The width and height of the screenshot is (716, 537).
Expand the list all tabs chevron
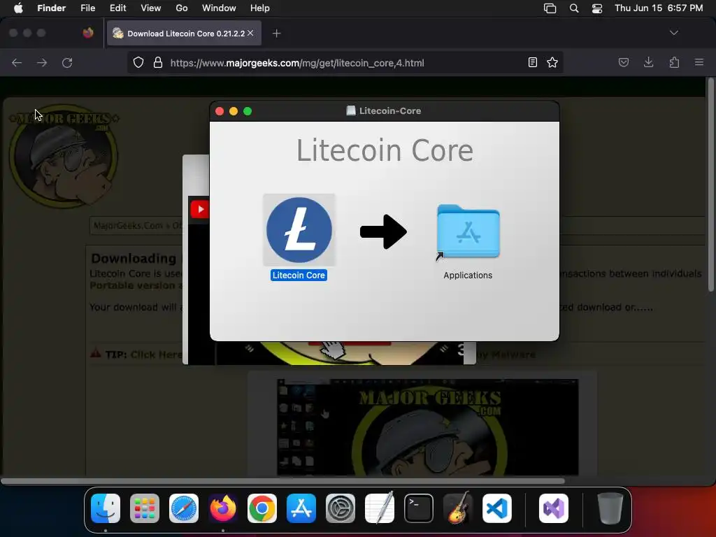[673, 33]
